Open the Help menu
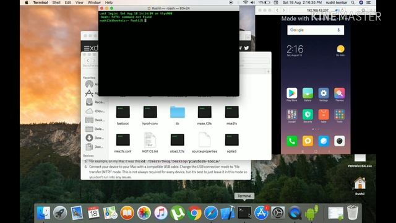 click(109, 2)
